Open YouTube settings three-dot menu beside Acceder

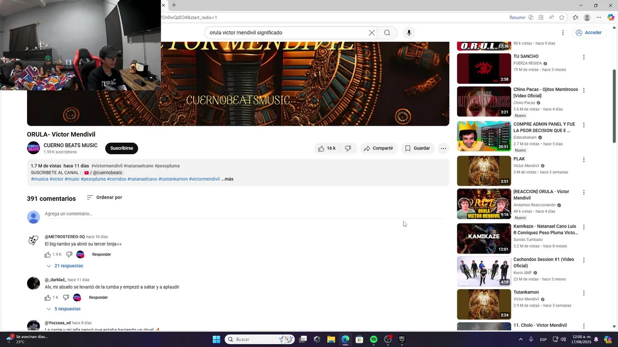(x=562, y=33)
